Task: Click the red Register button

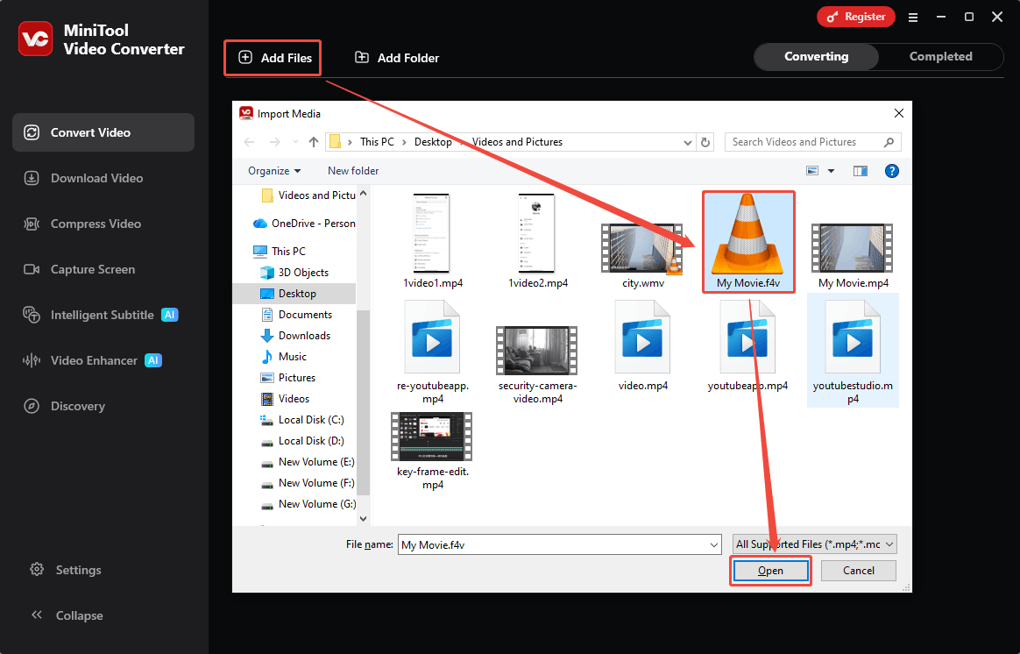Action: (x=856, y=17)
